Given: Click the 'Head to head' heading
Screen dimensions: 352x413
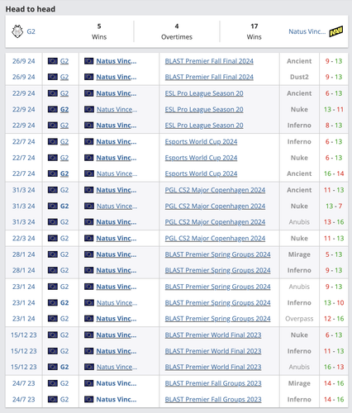Looking at the screenshot, I should tap(31, 9).
